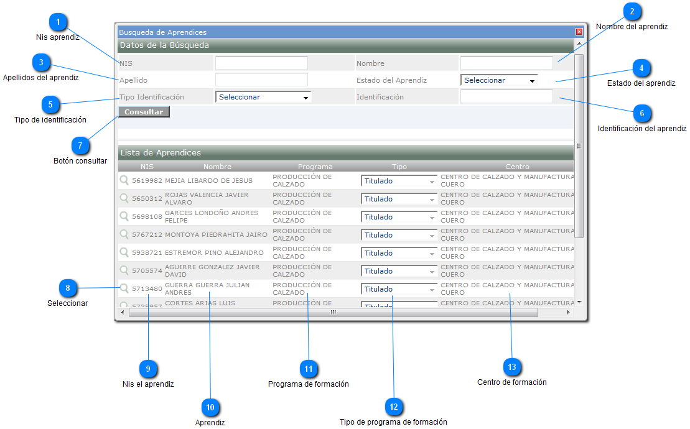
Task: Click the Tipo column header
Action: pyautogui.click(x=399, y=167)
